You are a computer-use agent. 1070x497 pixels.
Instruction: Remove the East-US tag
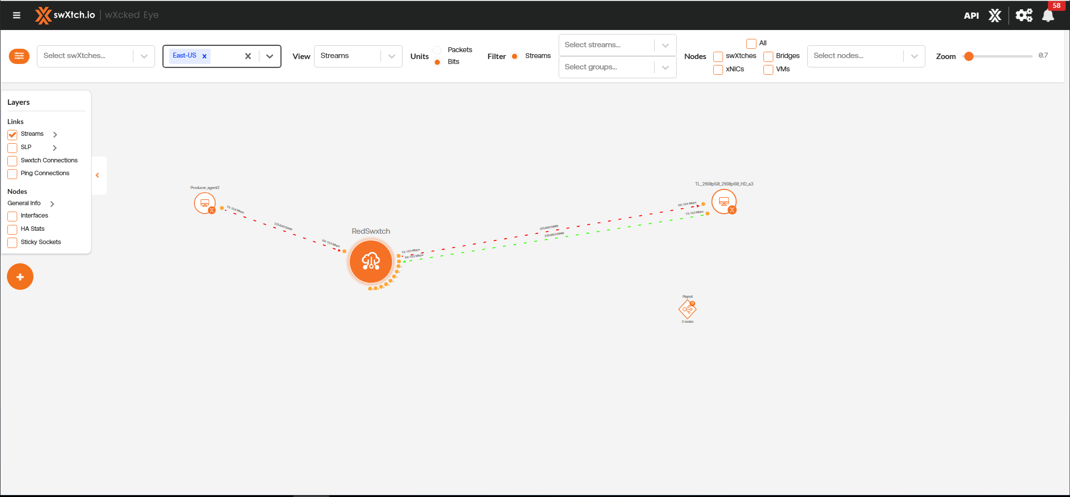(x=204, y=56)
